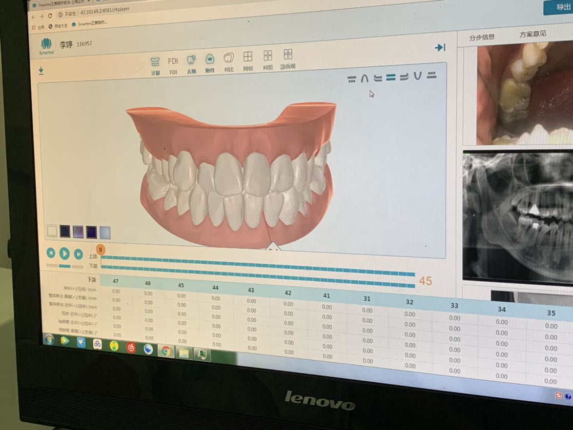Viewport: 573px width, 430px height.
Task: Select the right side view icon beside lower arch
Action: (x=404, y=76)
